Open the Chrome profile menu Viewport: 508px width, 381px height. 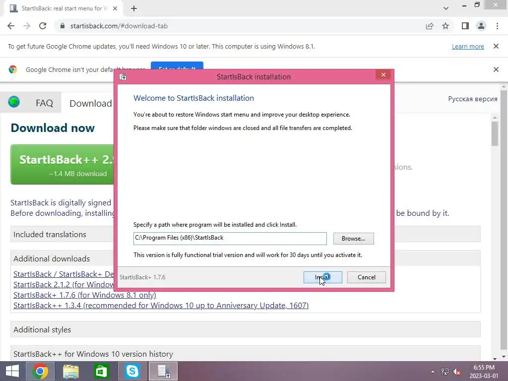point(481,26)
